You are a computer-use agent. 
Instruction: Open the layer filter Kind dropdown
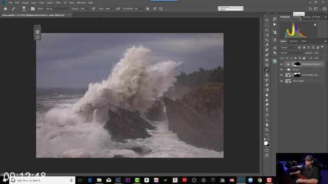pyautogui.click(x=288, y=48)
